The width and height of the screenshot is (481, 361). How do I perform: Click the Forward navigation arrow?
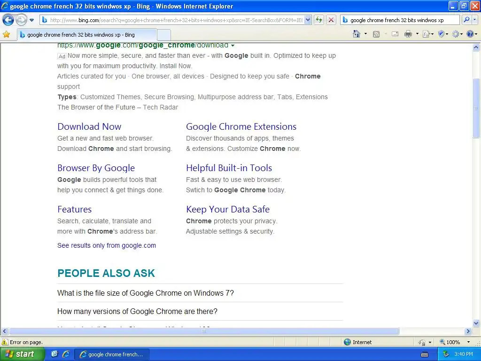pyautogui.click(x=21, y=20)
